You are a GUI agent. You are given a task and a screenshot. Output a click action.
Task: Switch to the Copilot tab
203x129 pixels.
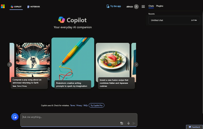16,7
